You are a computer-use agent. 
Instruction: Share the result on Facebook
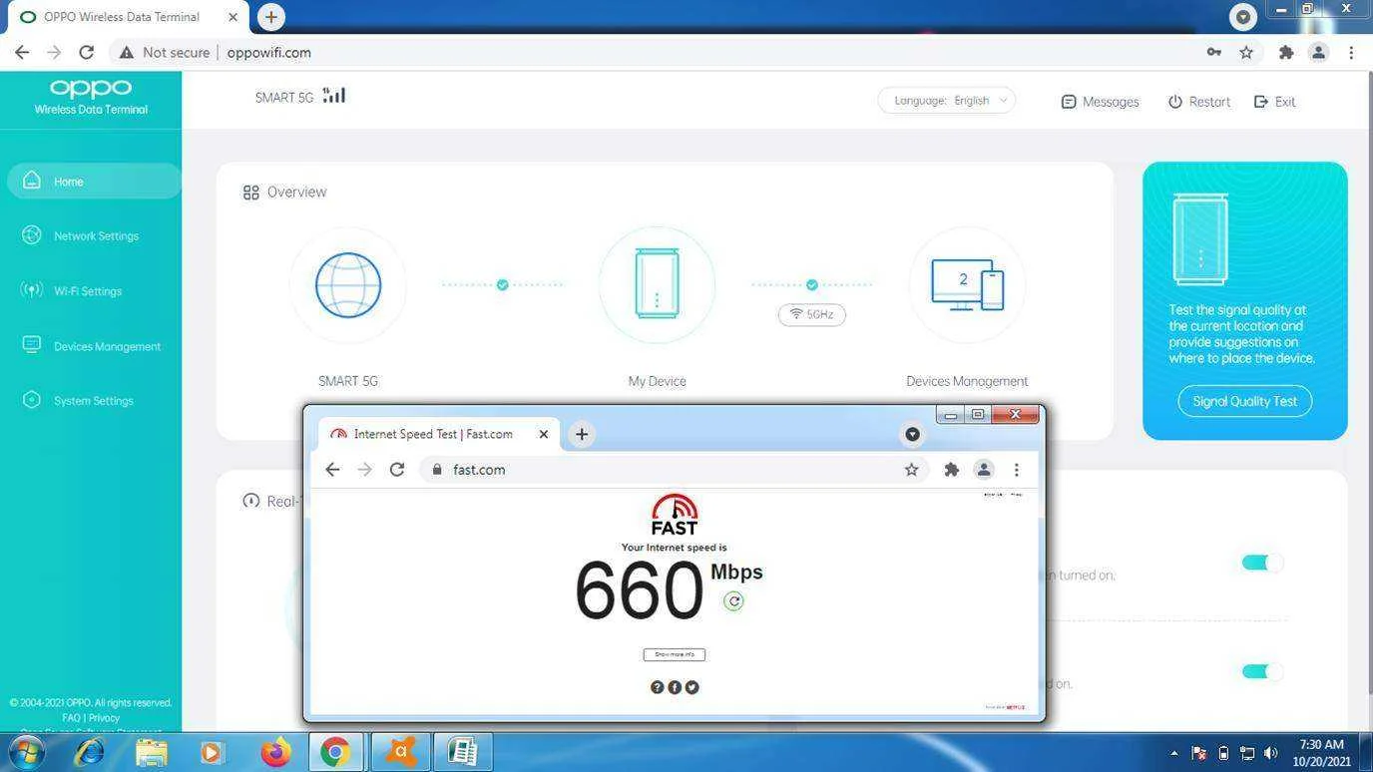point(675,687)
